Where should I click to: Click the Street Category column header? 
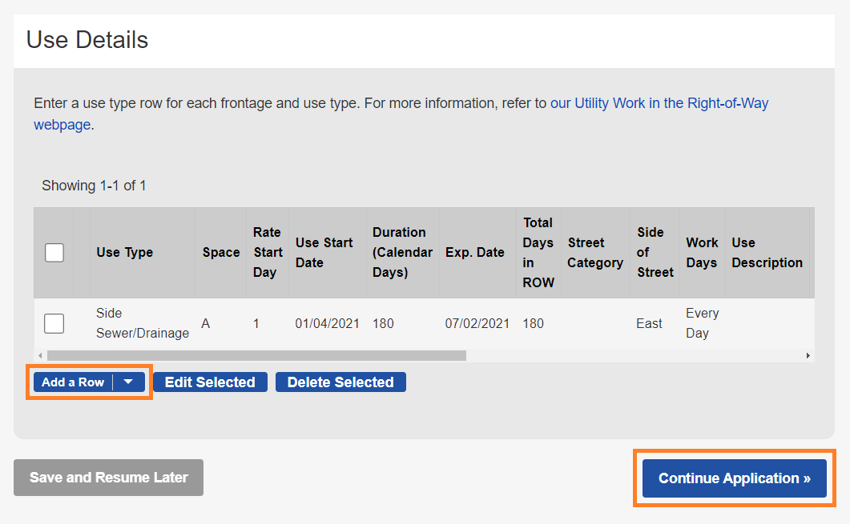pyautogui.click(x=594, y=253)
